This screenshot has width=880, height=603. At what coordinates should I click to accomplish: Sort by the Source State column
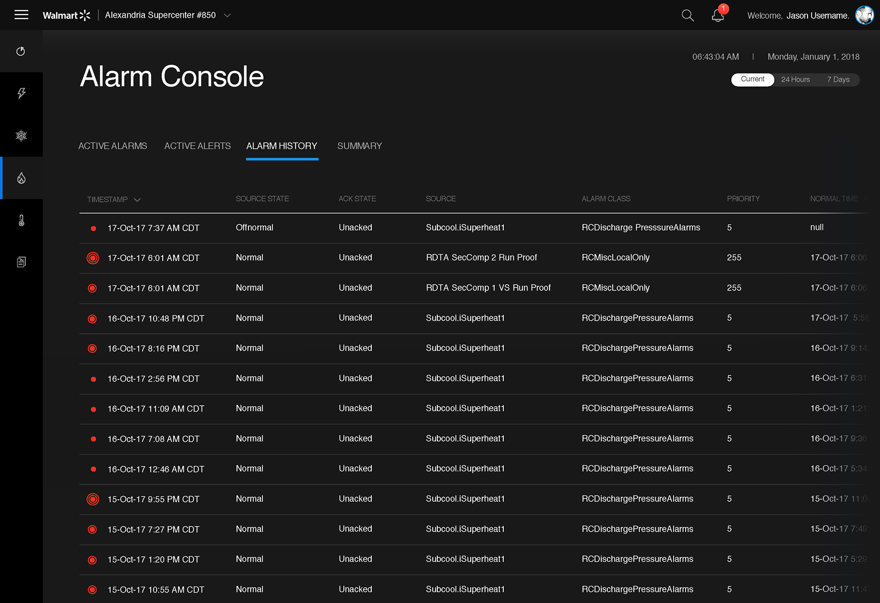coord(262,199)
